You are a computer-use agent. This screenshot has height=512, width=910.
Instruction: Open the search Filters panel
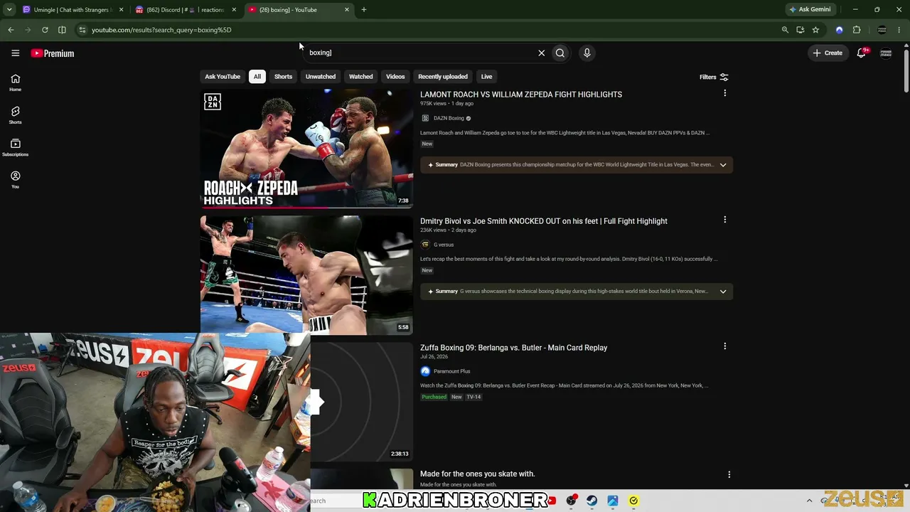[714, 77]
